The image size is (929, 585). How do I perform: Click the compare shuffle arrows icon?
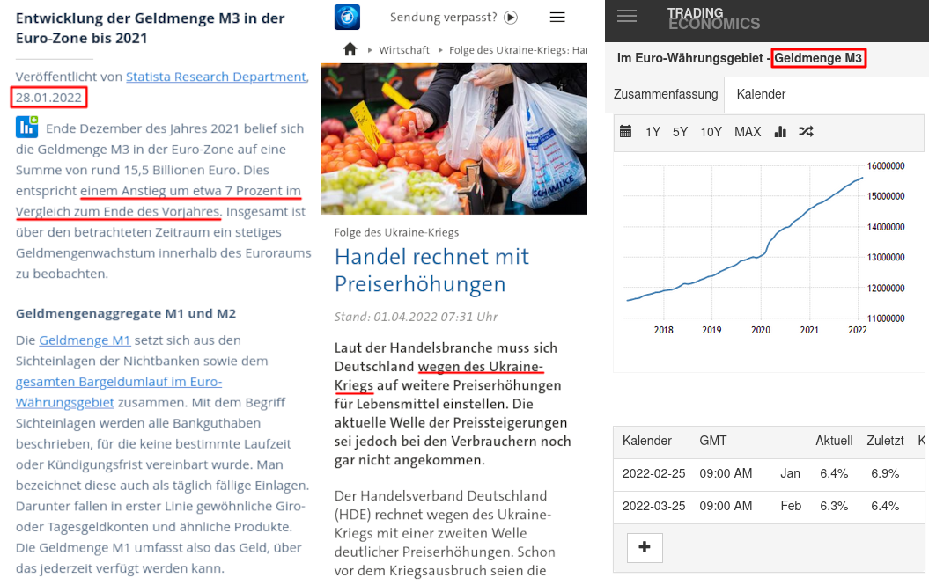click(x=806, y=132)
